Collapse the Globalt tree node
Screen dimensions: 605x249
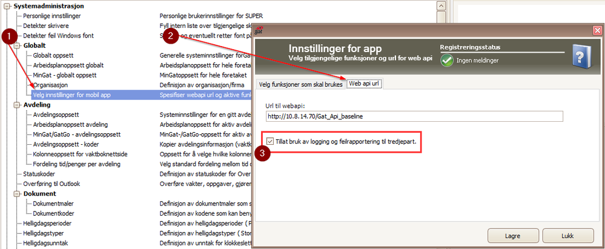[16, 45]
